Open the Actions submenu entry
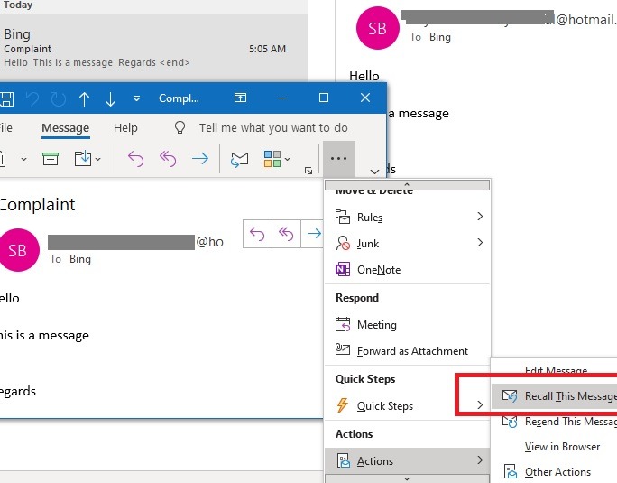Screen dimensions: 617x483 pos(407,460)
